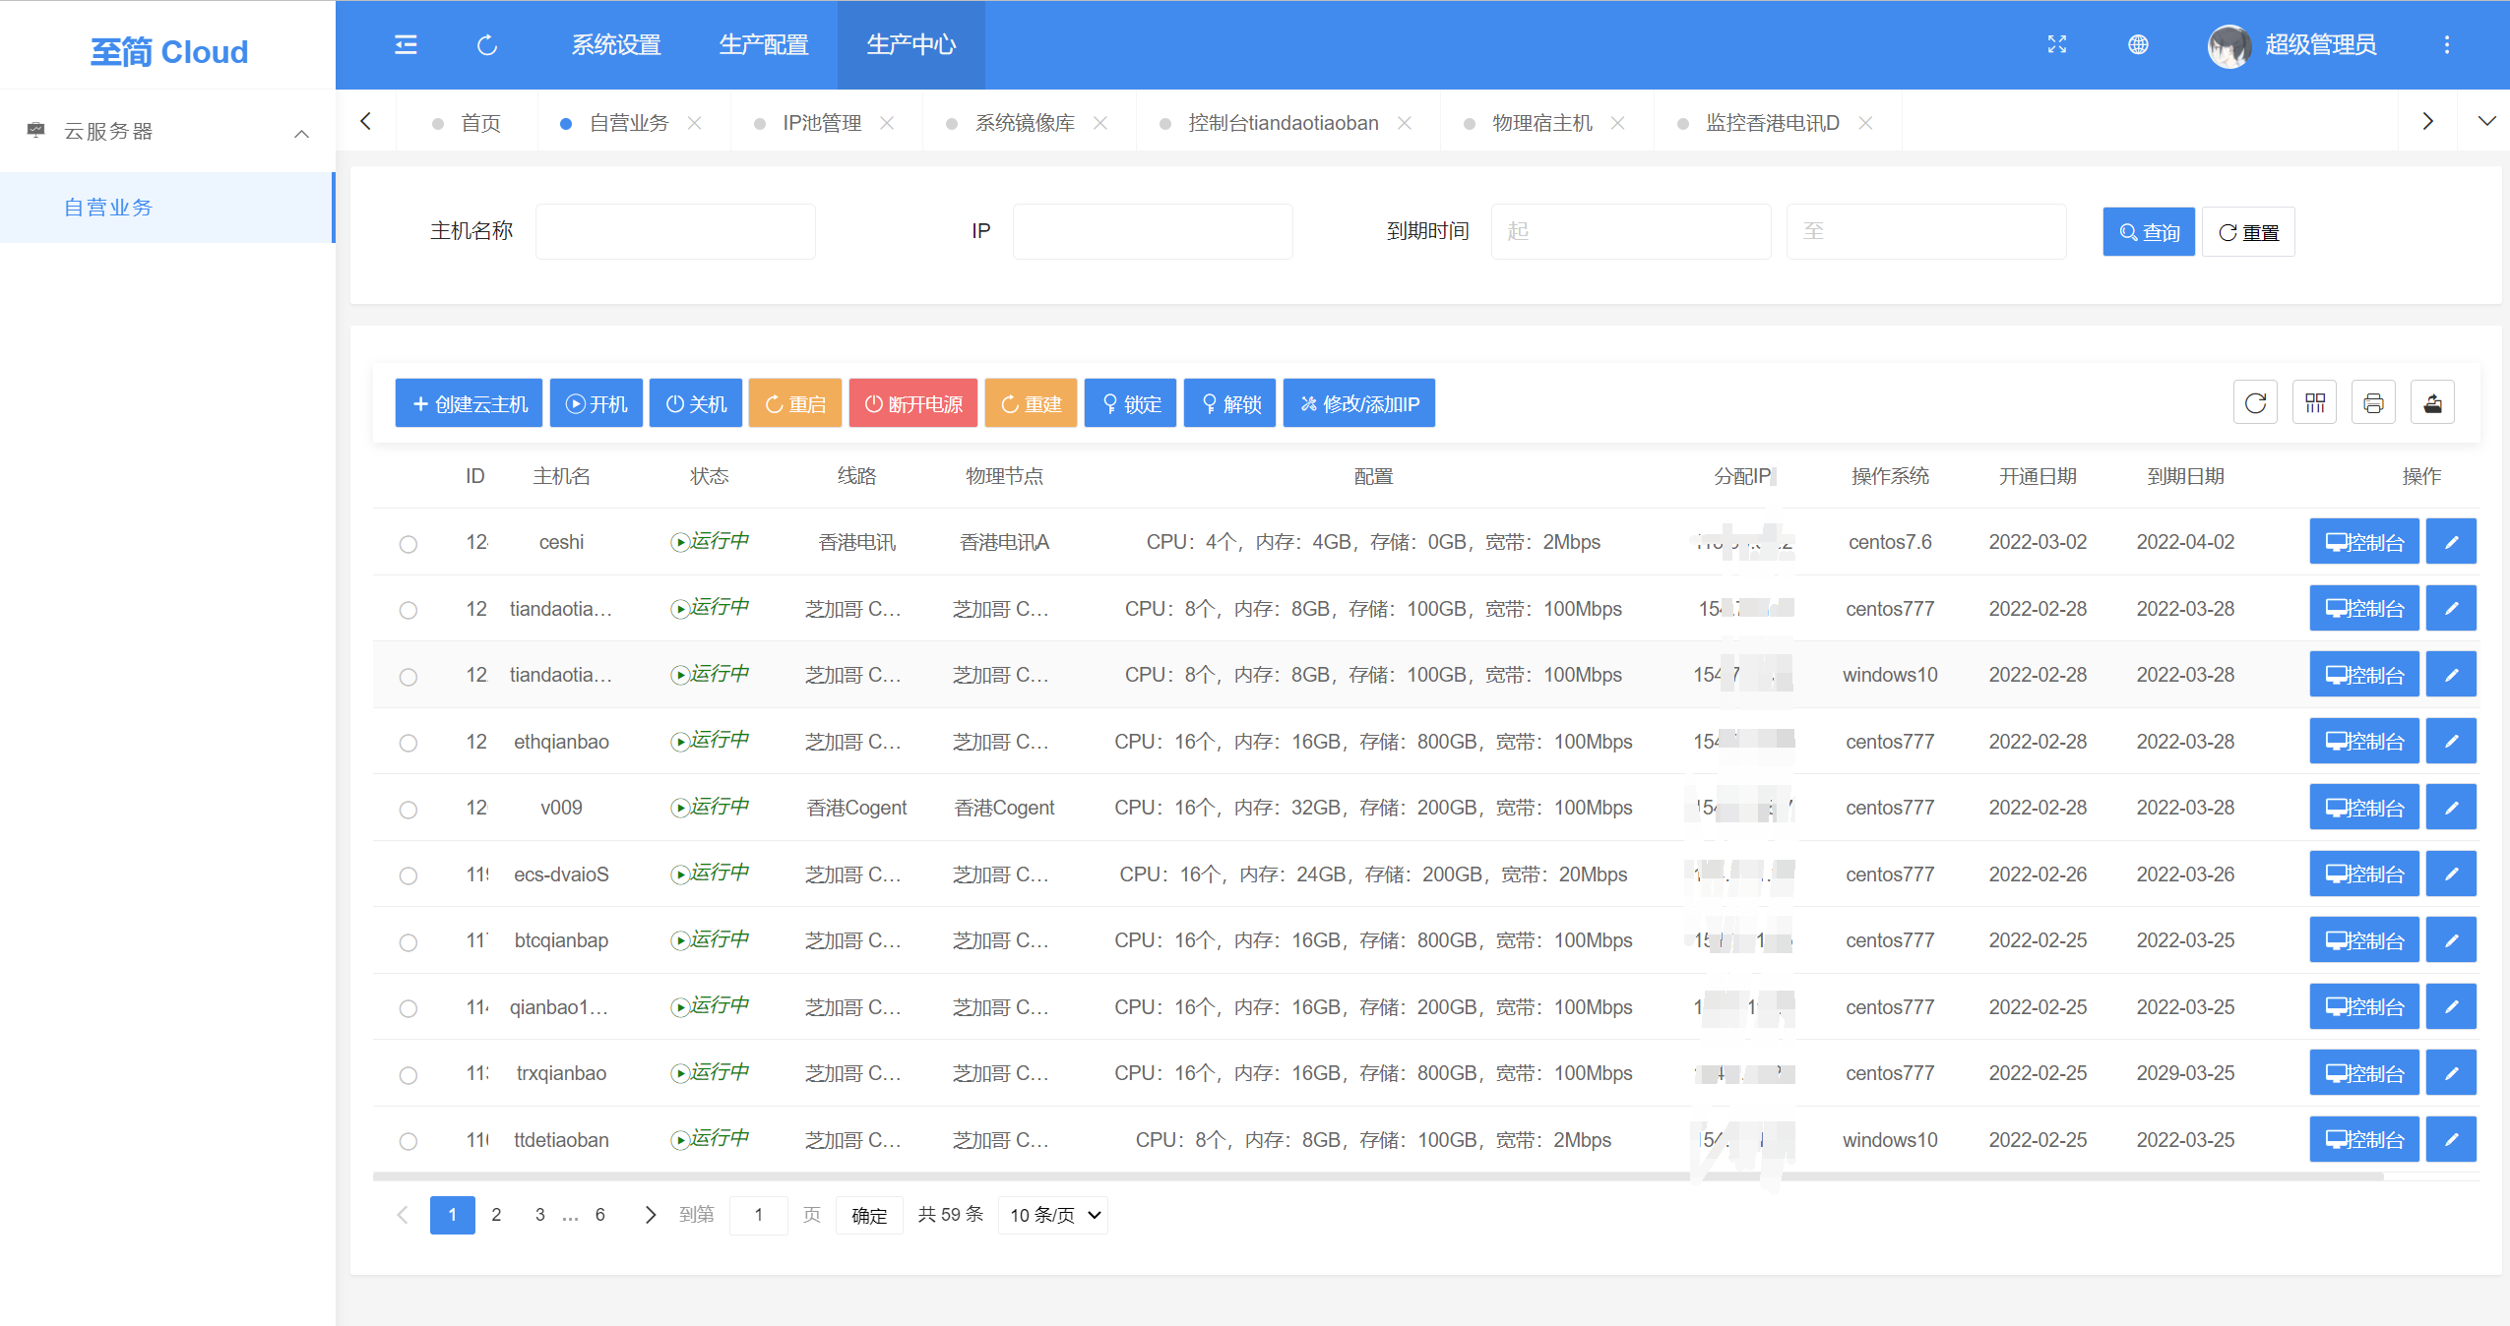Select the radio button for ethqianbao row

coord(408,743)
